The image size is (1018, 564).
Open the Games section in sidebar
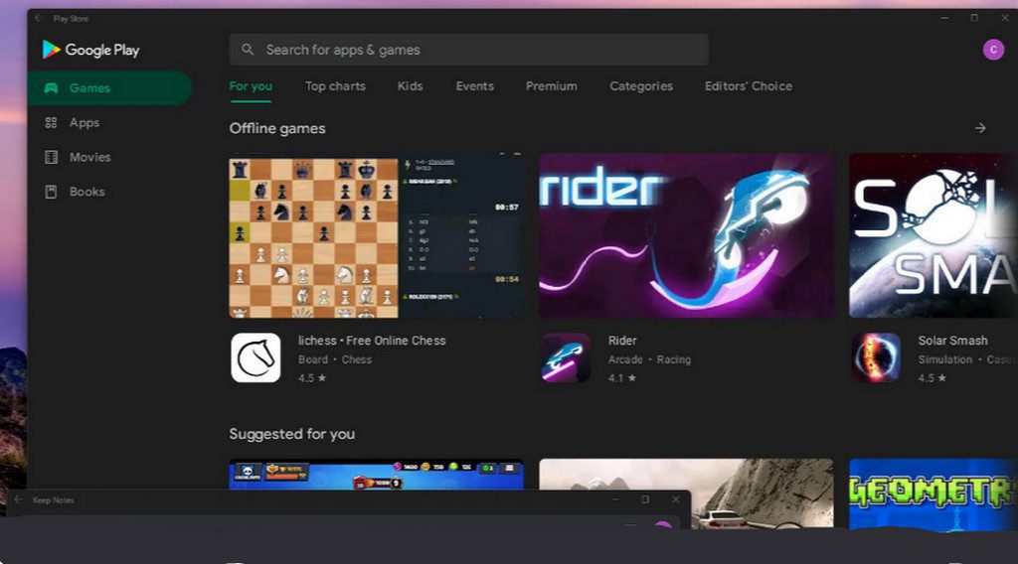click(x=109, y=88)
